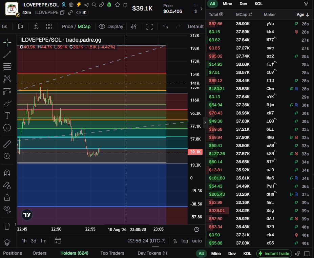This screenshot has width=314, height=258.
Task: Click the magnifier search icon in header
Action: tap(94, 5)
